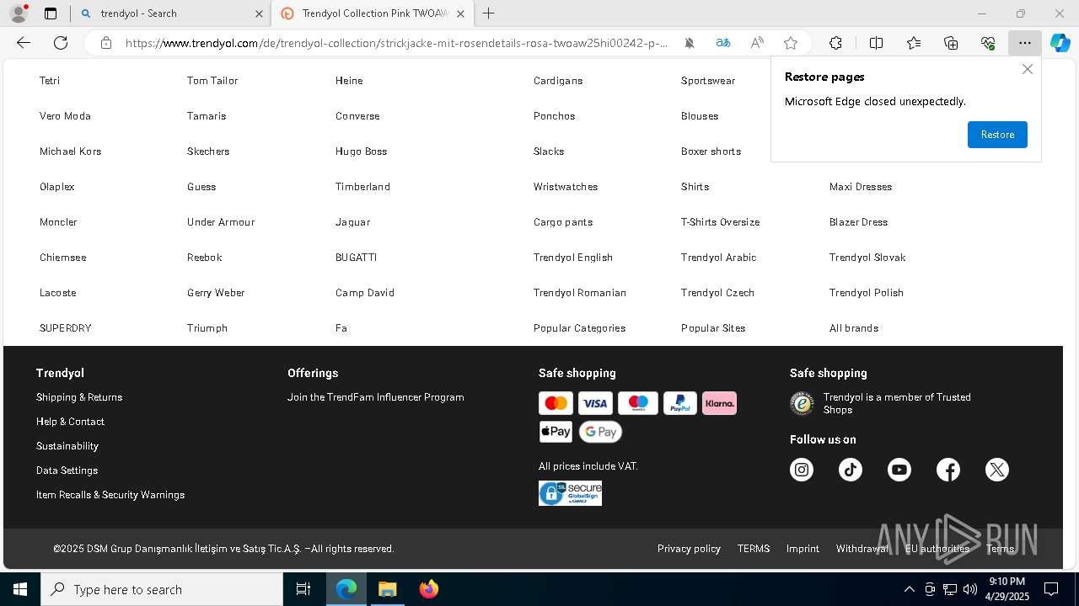Click translate icon in address bar
The width and height of the screenshot is (1079, 606).
click(723, 43)
